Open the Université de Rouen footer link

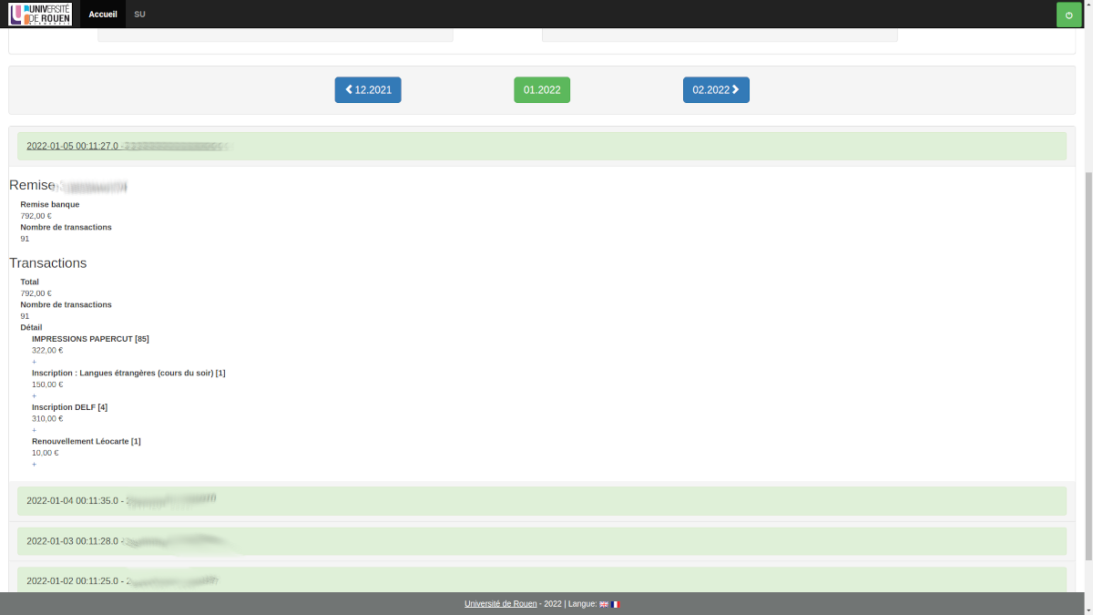[500, 604]
